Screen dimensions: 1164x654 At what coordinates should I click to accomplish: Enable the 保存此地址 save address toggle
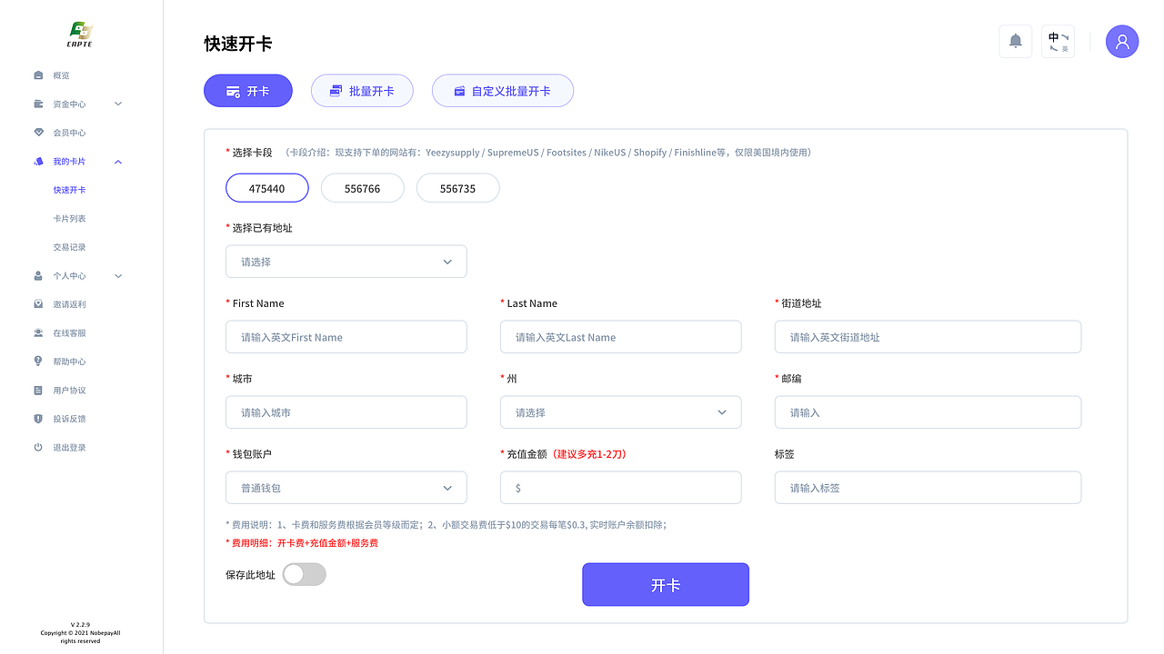304,574
